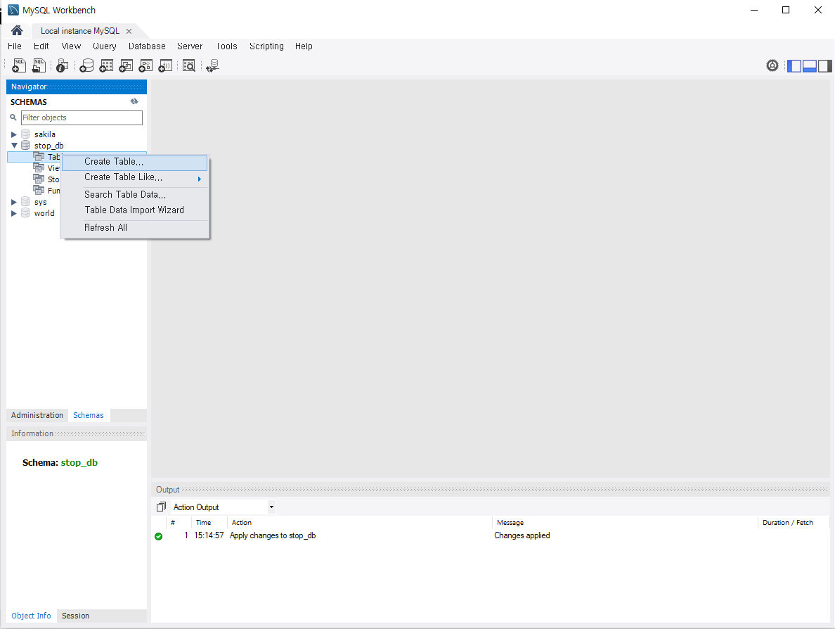This screenshot has height=629, width=835.
Task: Click the Duration / Fetch column header
Action: click(788, 522)
